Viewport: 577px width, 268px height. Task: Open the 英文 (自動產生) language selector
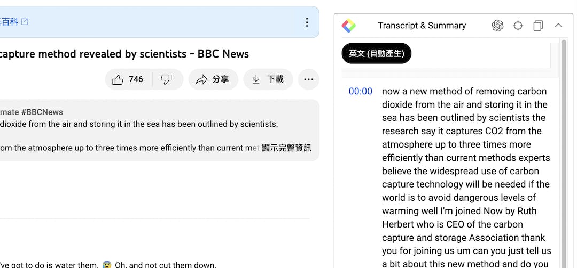click(x=376, y=53)
